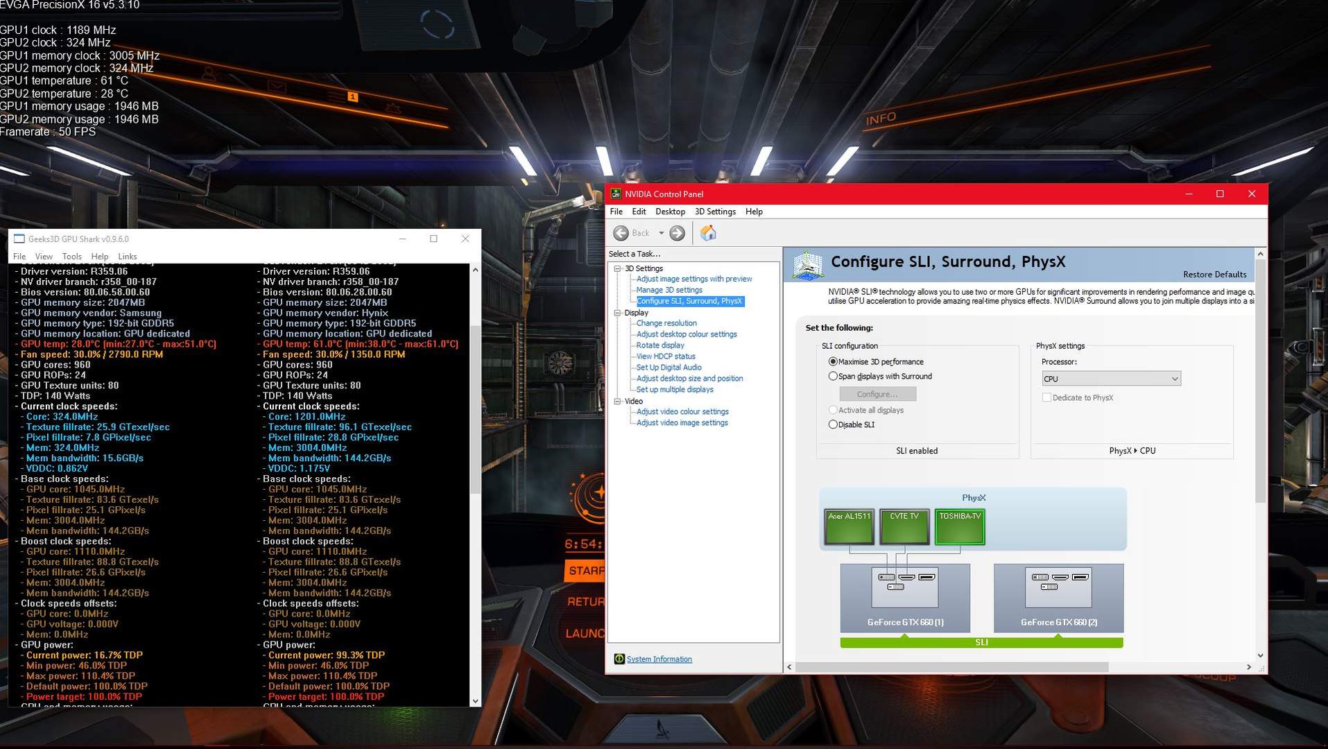Open Adjust desktop colour settings task
This screenshot has width=1328, height=749.
(687, 334)
